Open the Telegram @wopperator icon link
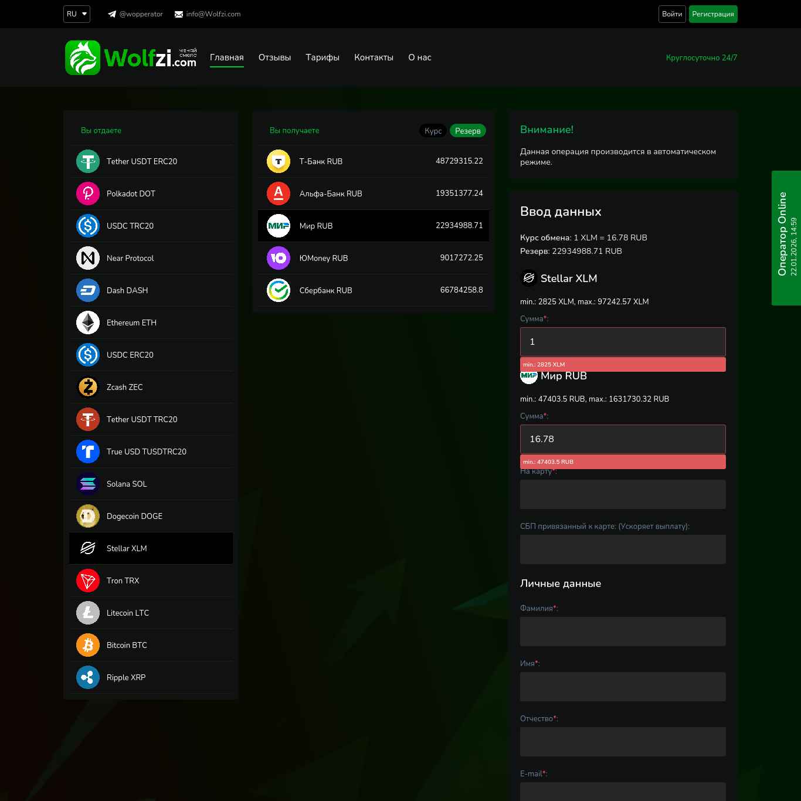The width and height of the screenshot is (801, 801). pos(112,14)
